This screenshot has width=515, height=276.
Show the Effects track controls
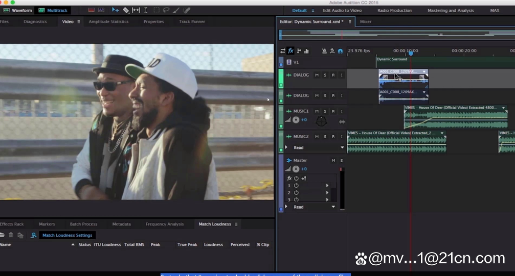pos(290,51)
